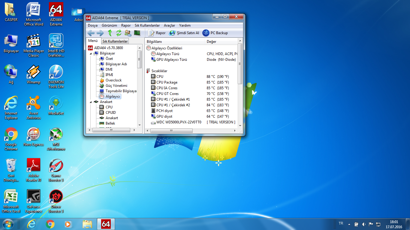Select the GPU diyot row

[x=191, y=116]
